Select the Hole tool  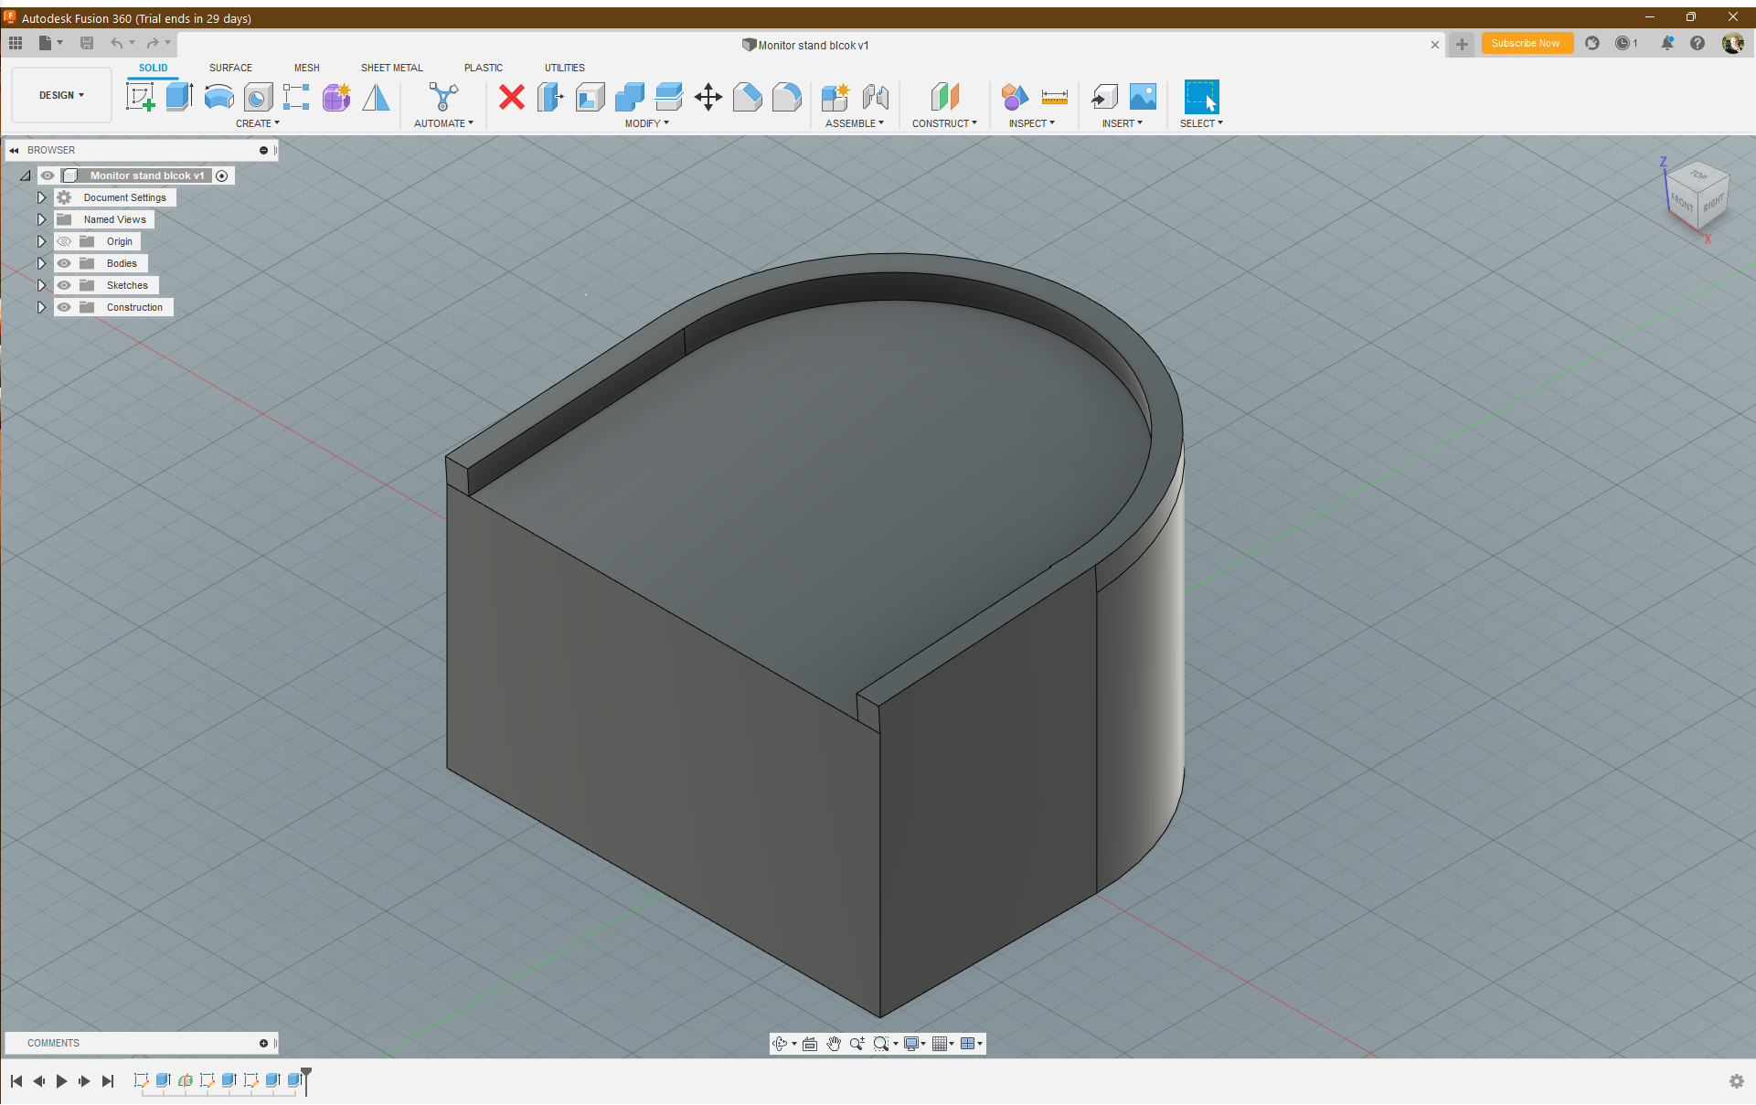pos(258,97)
